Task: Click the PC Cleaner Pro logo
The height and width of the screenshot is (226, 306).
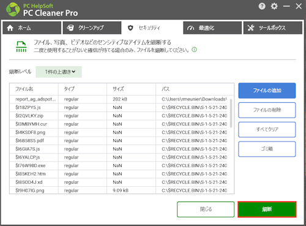Action: pyautogui.click(x=13, y=9)
